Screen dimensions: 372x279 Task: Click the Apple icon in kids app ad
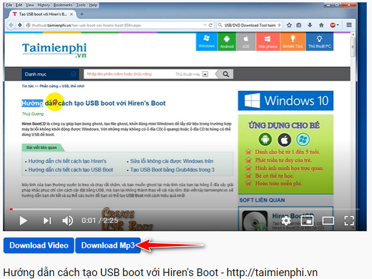[x=284, y=140]
